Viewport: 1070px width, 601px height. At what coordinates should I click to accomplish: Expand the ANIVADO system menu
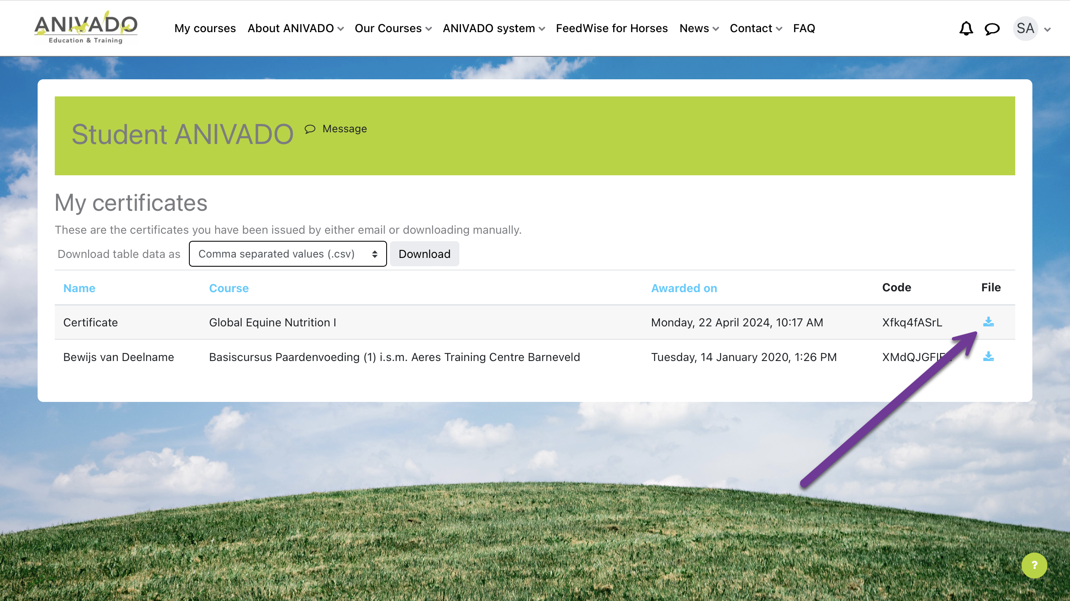[493, 28]
